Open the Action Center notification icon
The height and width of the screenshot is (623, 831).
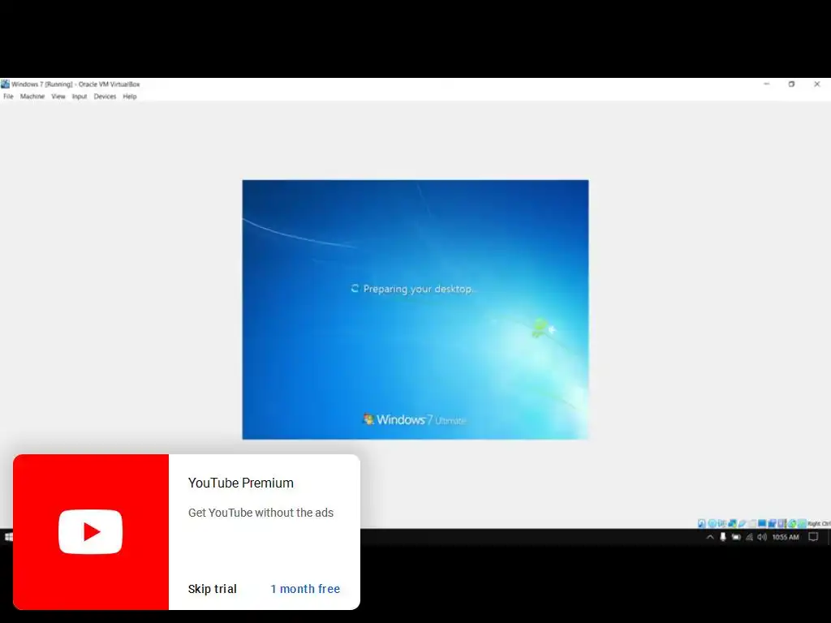(x=813, y=537)
